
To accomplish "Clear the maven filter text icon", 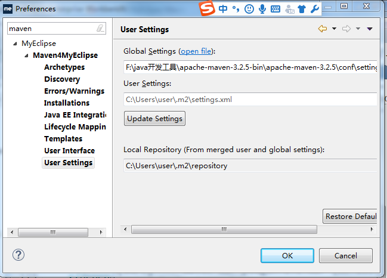I will 100,29.
